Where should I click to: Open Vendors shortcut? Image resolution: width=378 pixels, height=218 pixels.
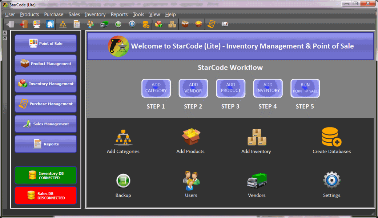click(257, 185)
